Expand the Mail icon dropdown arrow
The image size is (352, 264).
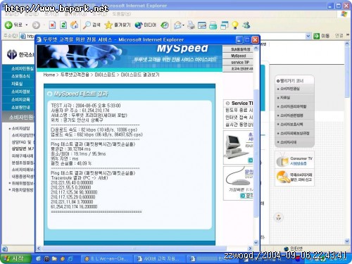183,25
